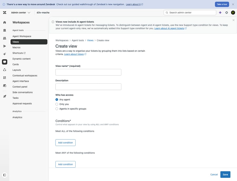The height and width of the screenshot is (181, 237).
Task: Collapse the sidebar with the panel icon
Action: click(x=4, y=175)
